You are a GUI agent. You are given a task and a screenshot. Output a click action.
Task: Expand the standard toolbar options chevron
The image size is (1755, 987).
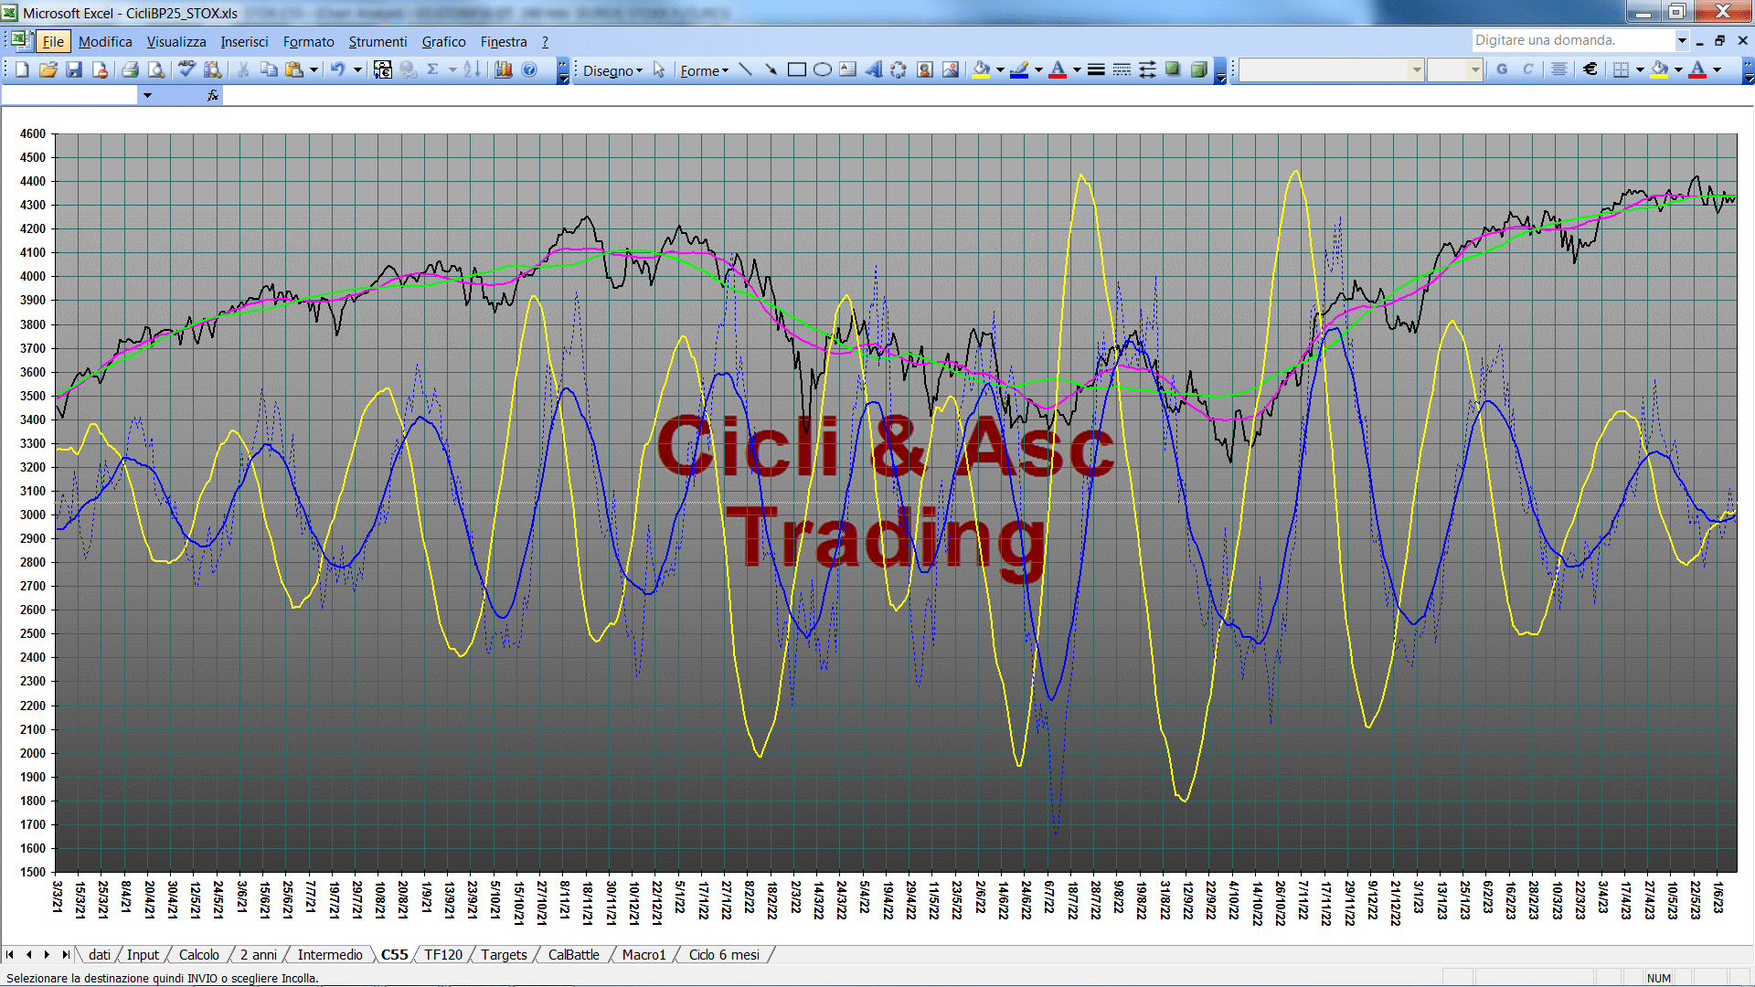[x=563, y=70]
